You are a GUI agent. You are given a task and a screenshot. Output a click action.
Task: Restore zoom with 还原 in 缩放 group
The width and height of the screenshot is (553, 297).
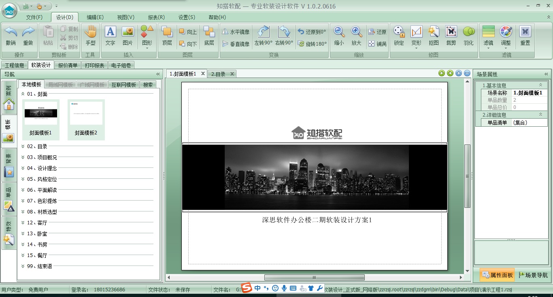[377, 32]
